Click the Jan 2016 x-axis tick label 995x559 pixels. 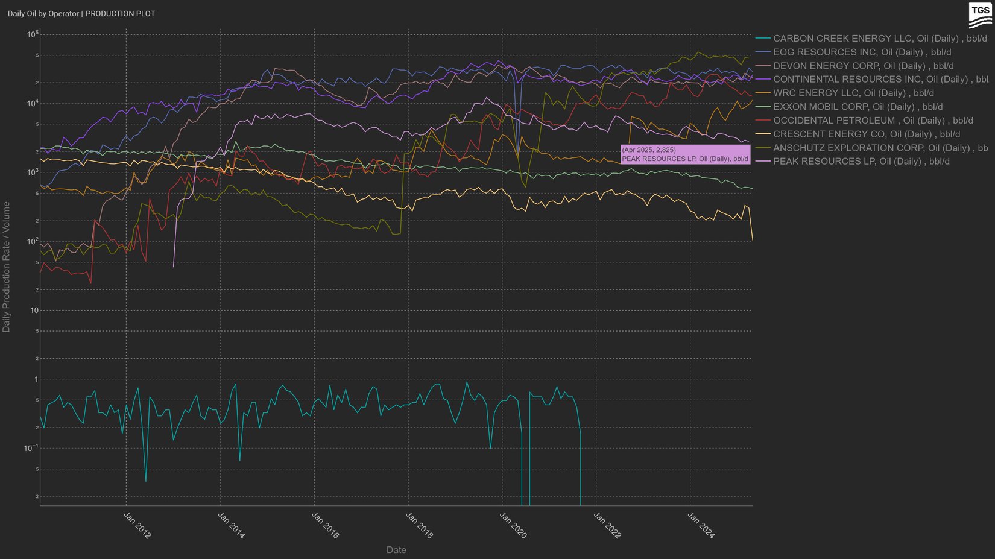pyautogui.click(x=325, y=525)
